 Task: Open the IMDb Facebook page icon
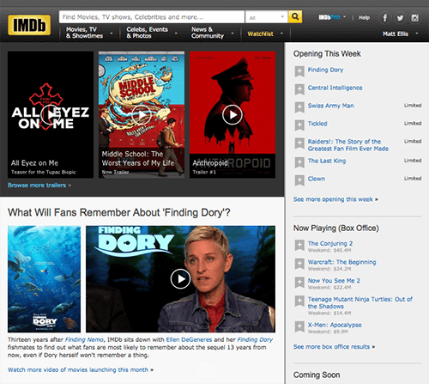385,18
